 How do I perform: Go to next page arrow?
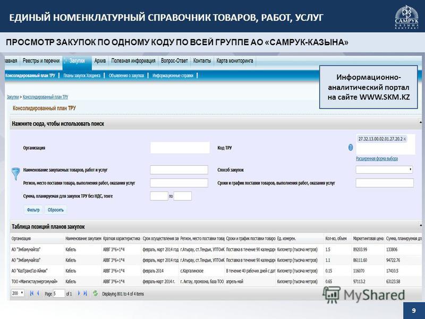pyautogui.click(x=79, y=293)
